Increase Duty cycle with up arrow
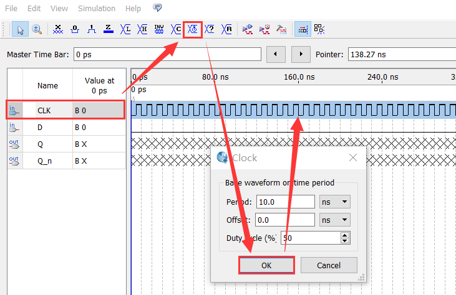The width and height of the screenshot is (456, 295). 344,235
